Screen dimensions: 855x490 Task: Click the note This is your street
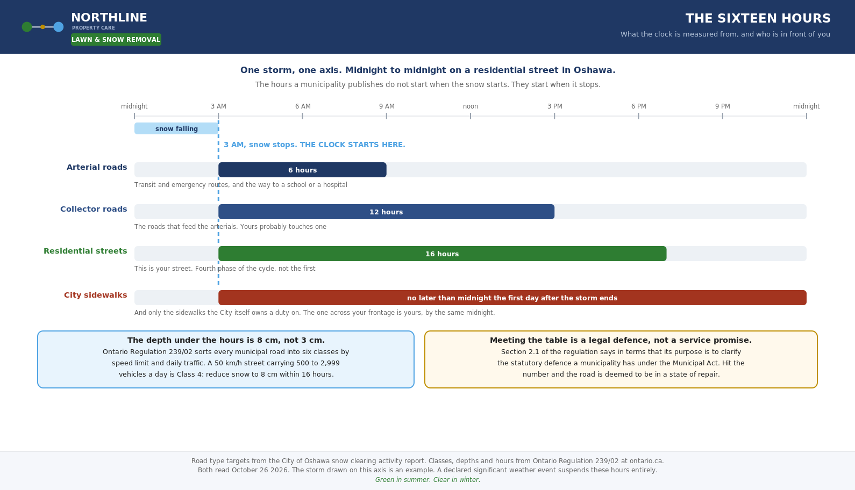pyautogui.click(x=225, y=269)
